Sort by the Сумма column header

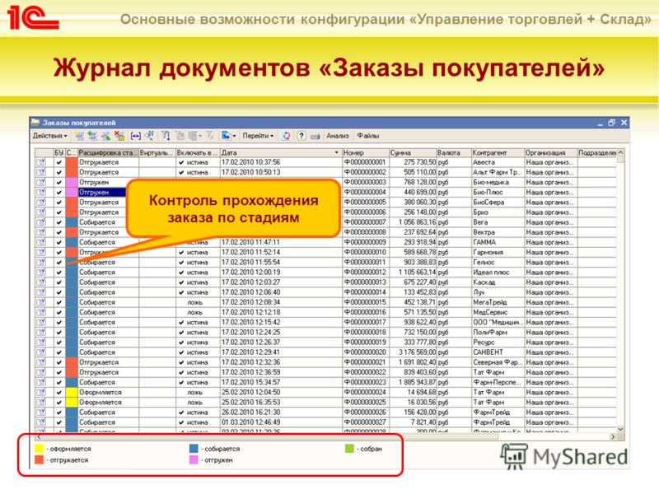pyautogui.click(x=413, y=152)
